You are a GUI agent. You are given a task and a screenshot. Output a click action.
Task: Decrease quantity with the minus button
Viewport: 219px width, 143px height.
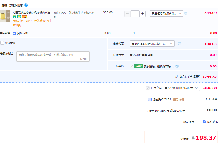pos(128,14)
